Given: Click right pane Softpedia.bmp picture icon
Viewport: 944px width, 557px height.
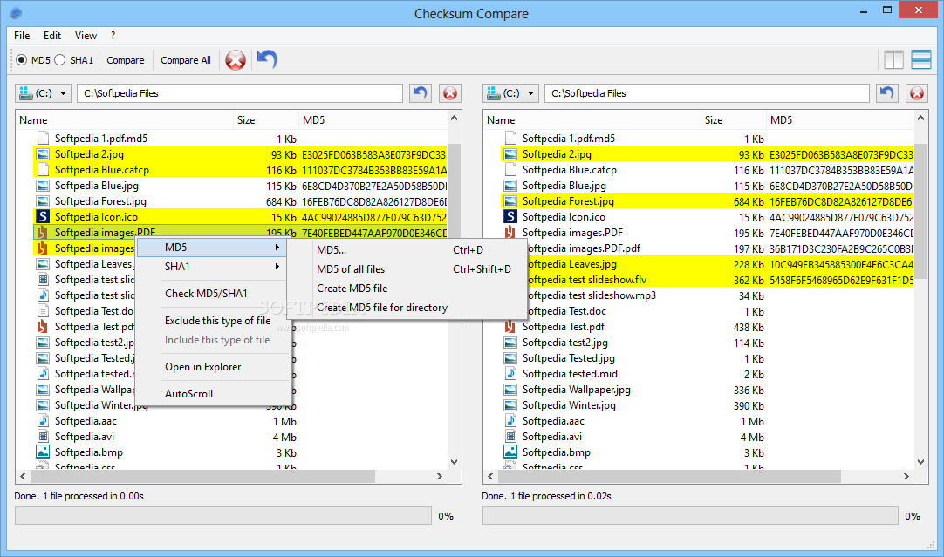Looking at the screenshot, I should pos(510,452).
